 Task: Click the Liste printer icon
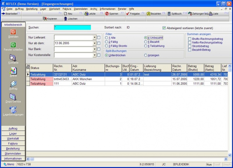(x=211, y=14)
